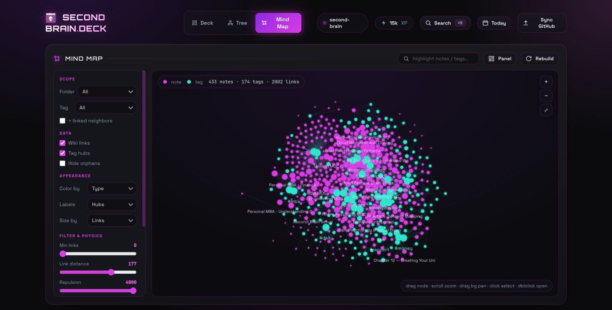
Task: Click the Second Brain Deck logo icon
Action: coord(51,18)
